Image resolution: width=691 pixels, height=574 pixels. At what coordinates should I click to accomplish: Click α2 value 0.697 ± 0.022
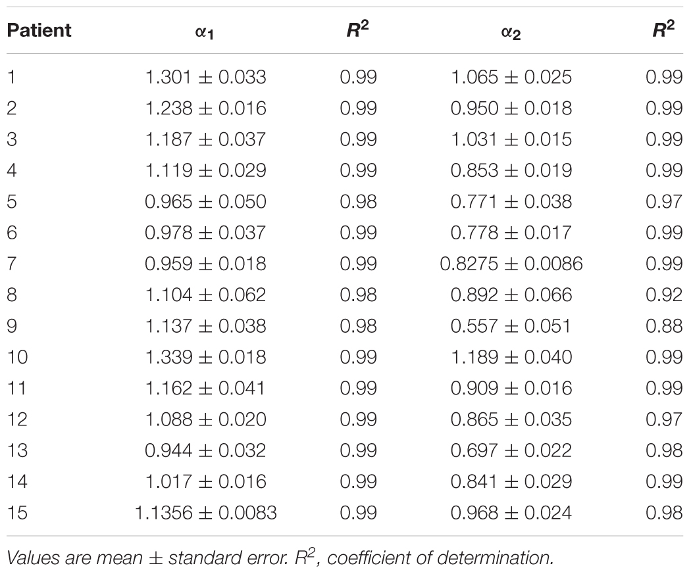(511, 450)
